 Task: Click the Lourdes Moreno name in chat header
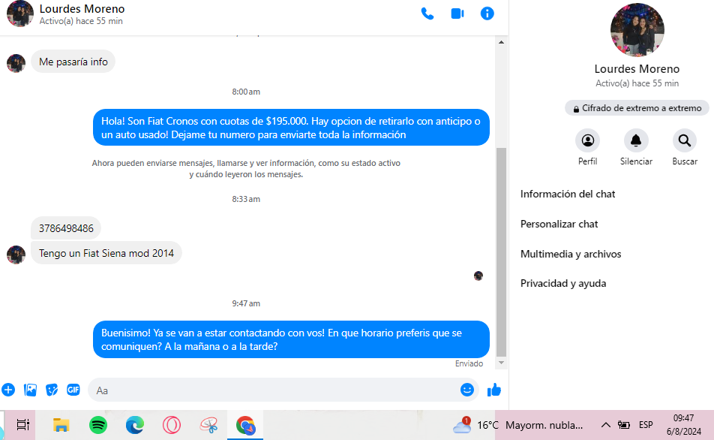[x=82, y=9]
